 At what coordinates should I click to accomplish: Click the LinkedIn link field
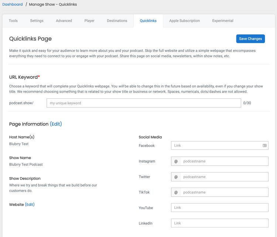point(220,223)
